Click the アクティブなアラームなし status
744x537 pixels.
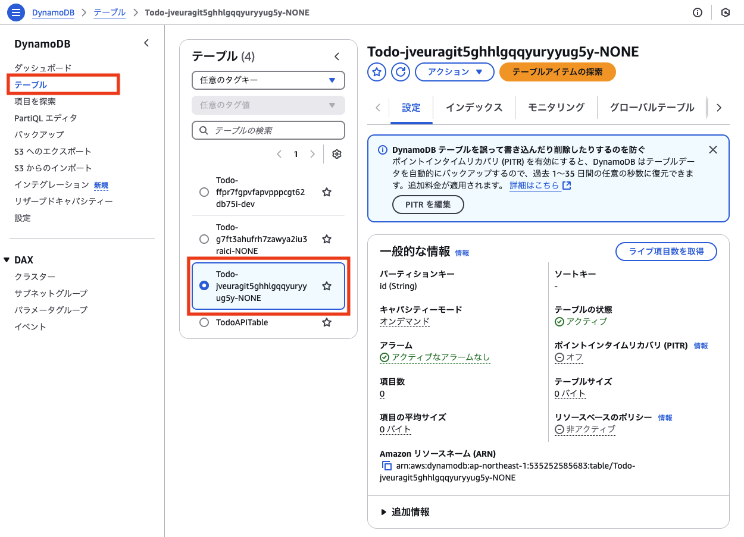435,357
